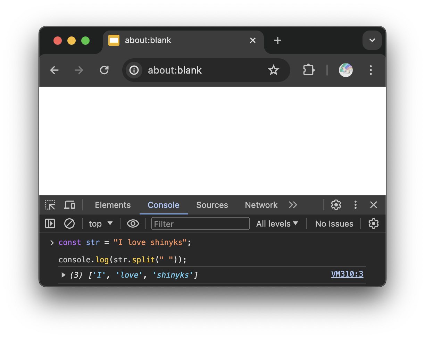Open the VM310:3 source link

click(x=347, y=274)
